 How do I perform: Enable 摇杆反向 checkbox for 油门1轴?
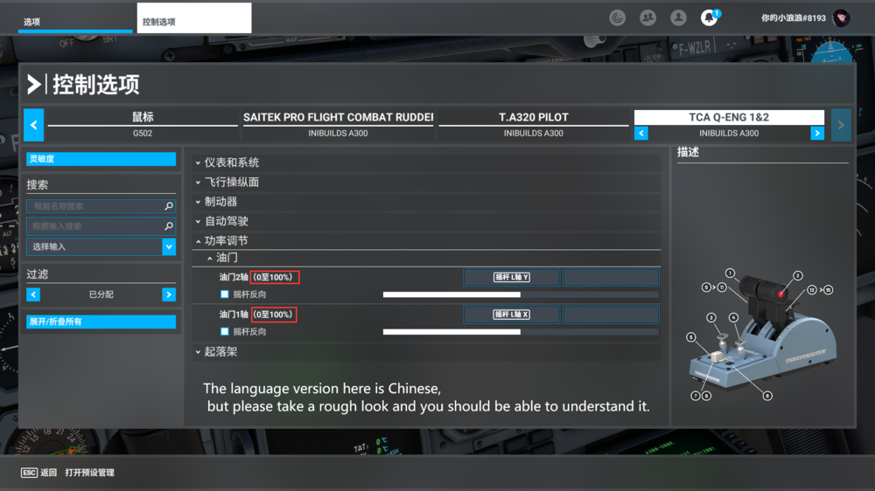[x=225, y=332]
